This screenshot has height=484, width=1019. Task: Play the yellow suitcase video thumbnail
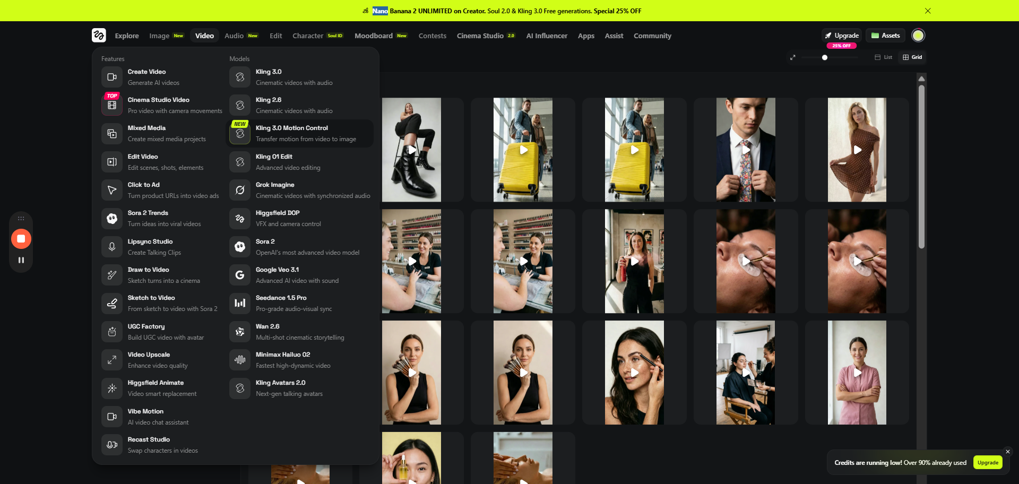pyautogui.click(x=523, y=150)
